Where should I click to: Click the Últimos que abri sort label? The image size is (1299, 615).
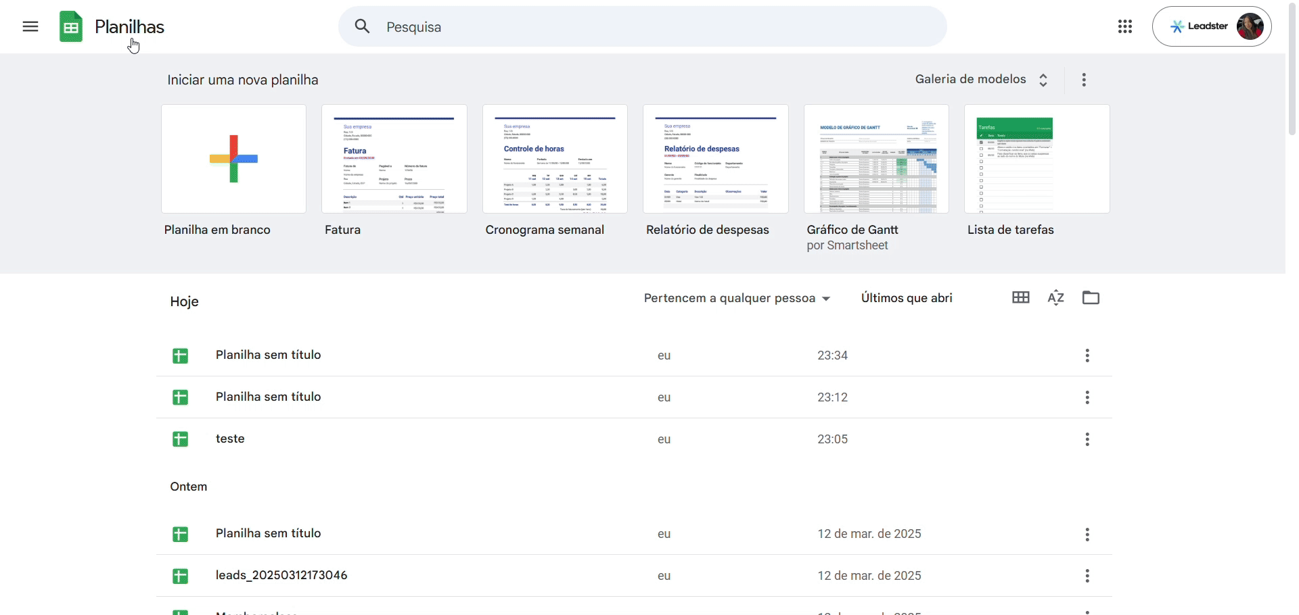(x=907, y=298)
